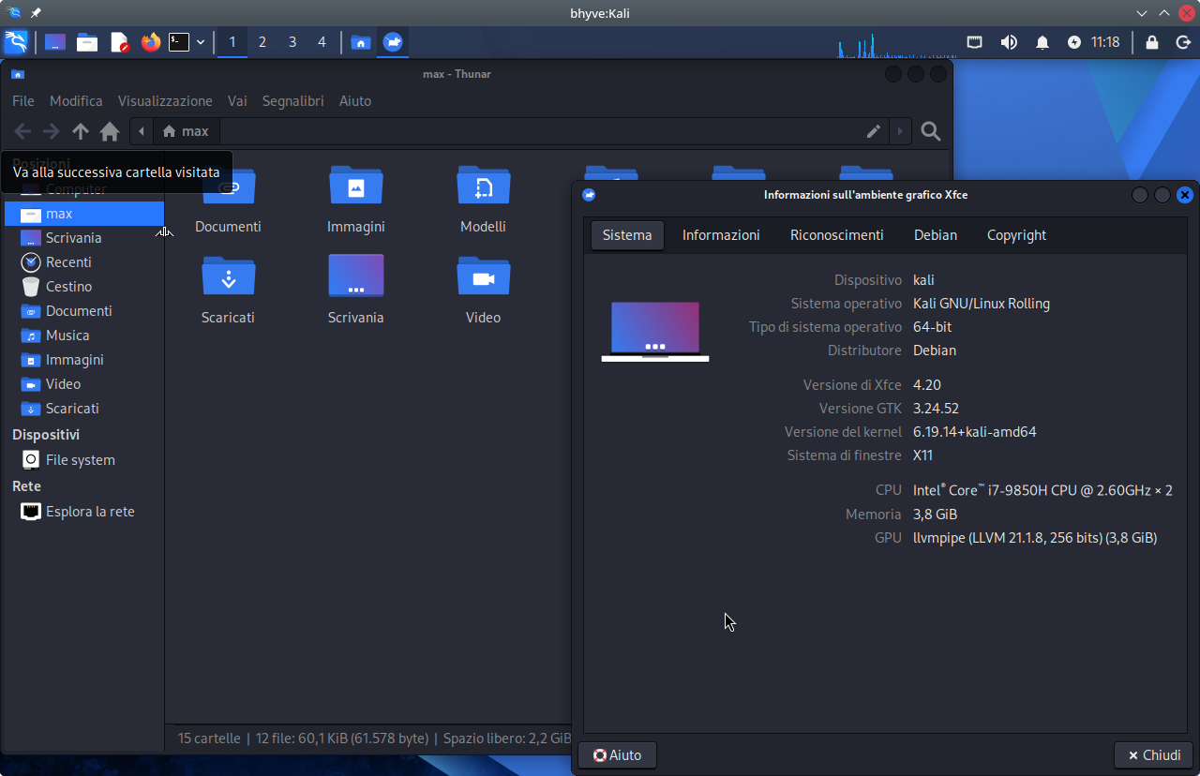Open the terminal emulator launcher
This screenshot has width=1200, height=776.
178,42
